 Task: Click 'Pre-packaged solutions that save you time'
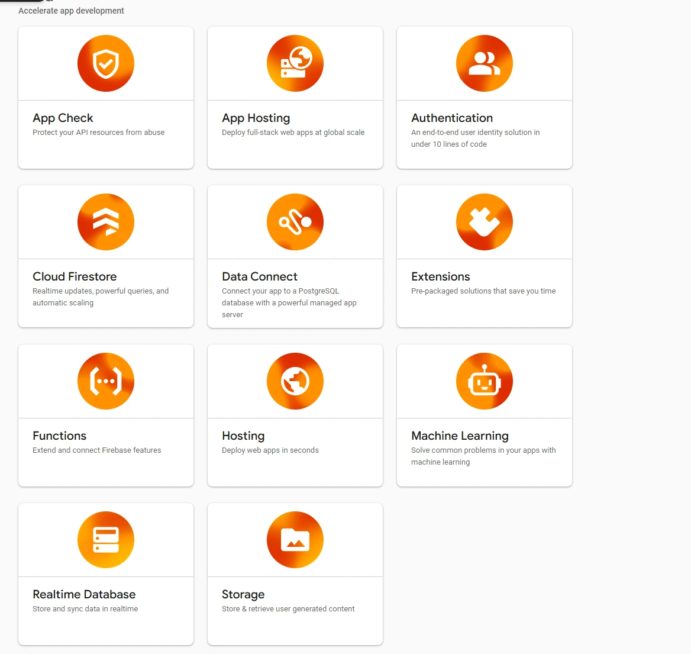pos(483,291)
